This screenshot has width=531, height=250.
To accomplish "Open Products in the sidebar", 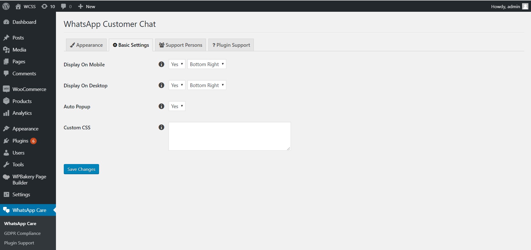I will tap(28, 101).
